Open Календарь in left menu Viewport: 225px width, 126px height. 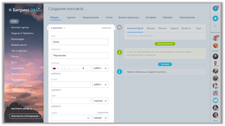click(x=18, y=39)
